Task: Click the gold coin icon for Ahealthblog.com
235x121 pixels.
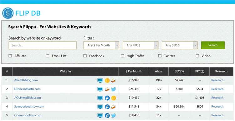Action: click(107, 80)
